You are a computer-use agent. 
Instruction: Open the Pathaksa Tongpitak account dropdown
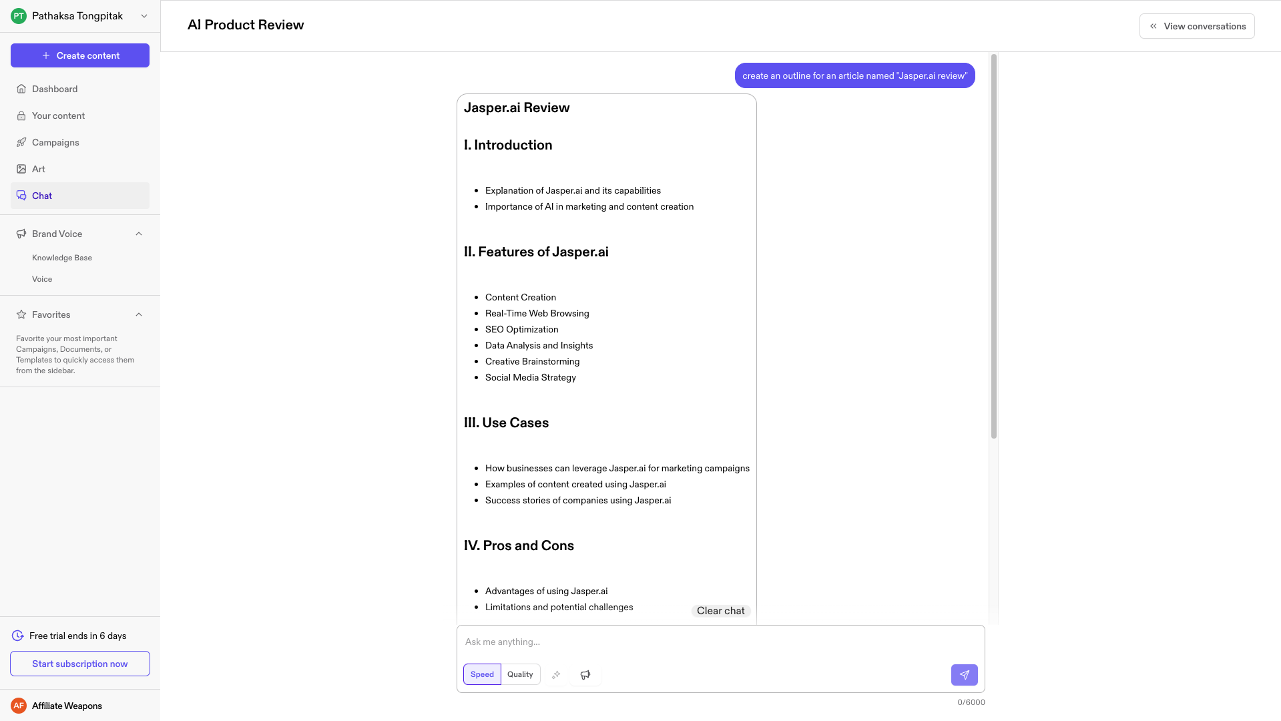[144, 16]
